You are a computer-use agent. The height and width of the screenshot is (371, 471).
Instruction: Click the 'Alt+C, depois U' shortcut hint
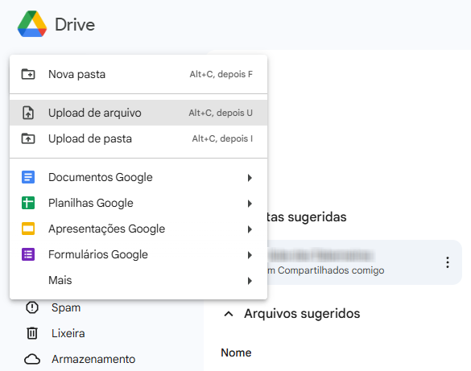pyautogui.click(x=221, y=113)
